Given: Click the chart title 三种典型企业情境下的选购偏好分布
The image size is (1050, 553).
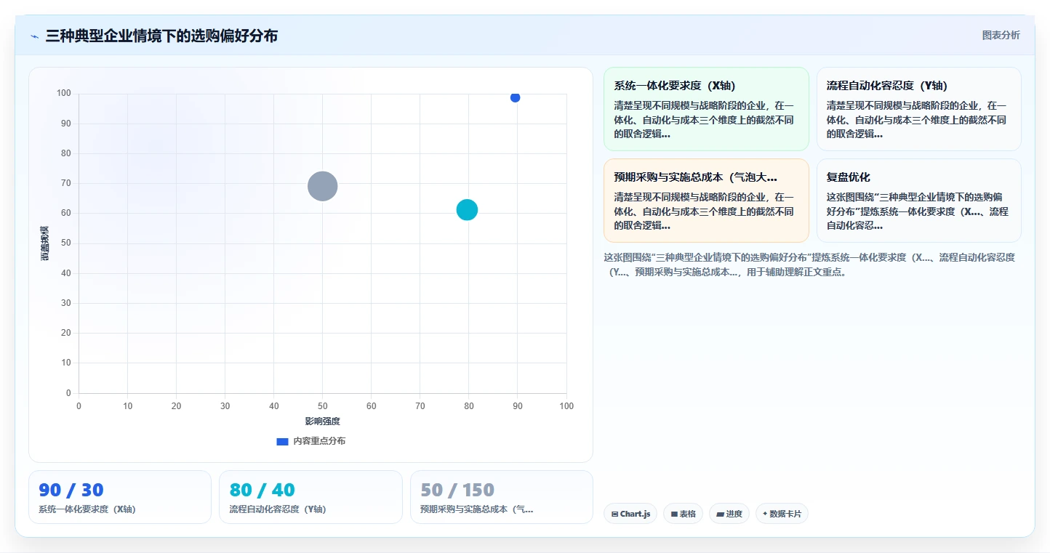Looking at the screenshot, I should point(161,36).
